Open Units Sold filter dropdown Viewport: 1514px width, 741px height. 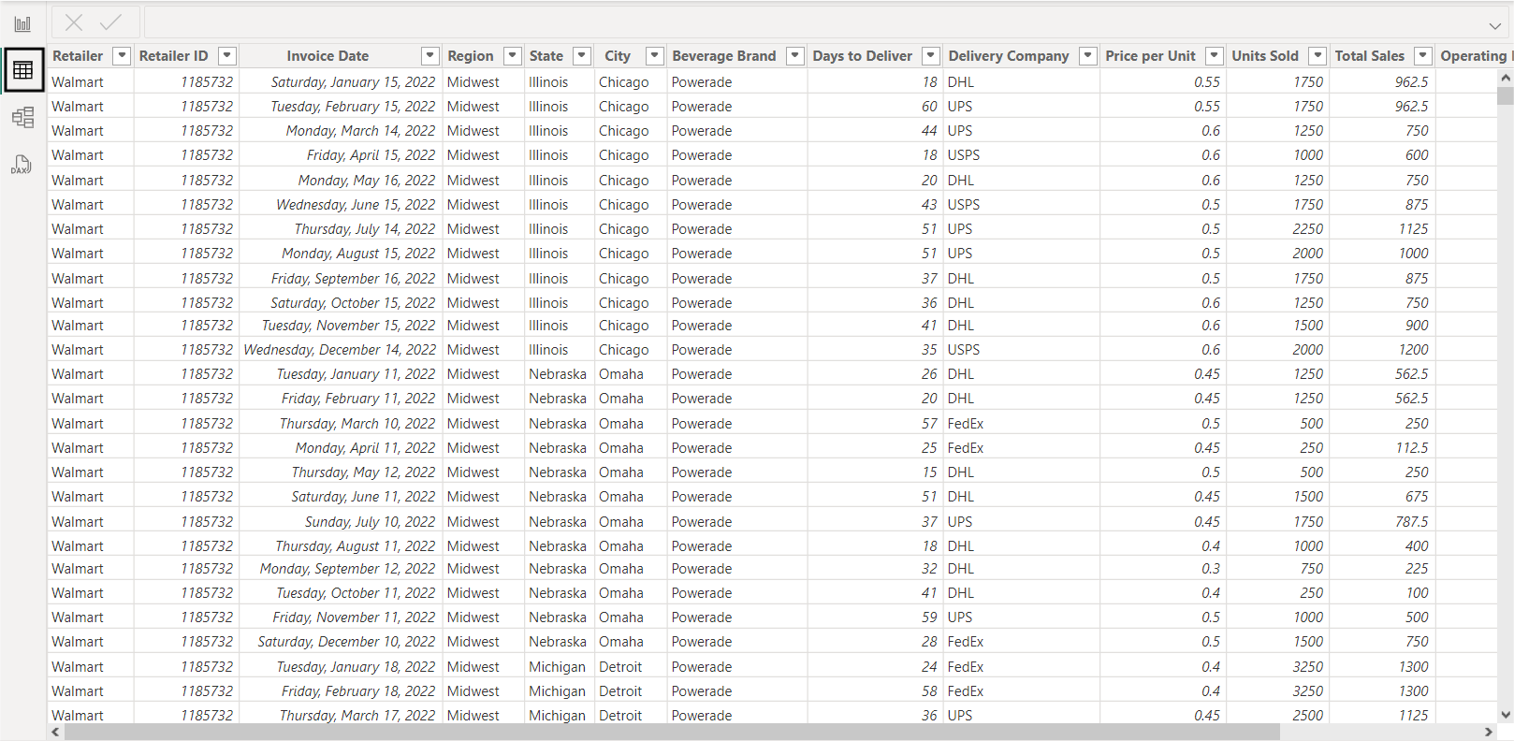pyautogui.click(x=1317, y=56)
